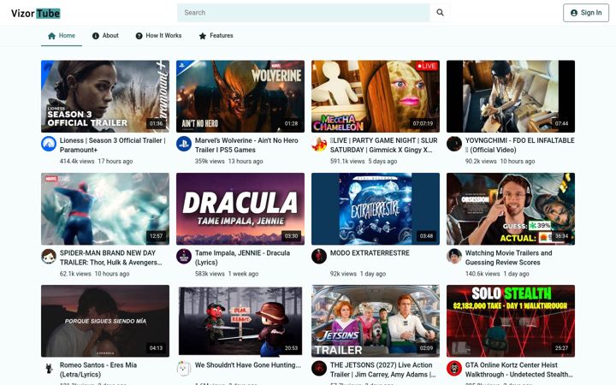Open the Paramount+ channel avatar
This screenshot has height=385, width=616.
point(49,145)
